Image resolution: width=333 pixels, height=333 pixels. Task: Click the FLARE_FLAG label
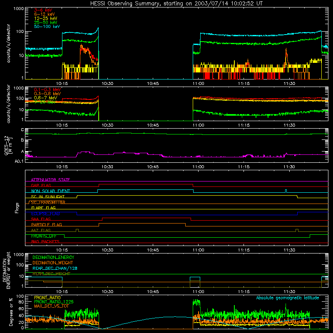43,208
